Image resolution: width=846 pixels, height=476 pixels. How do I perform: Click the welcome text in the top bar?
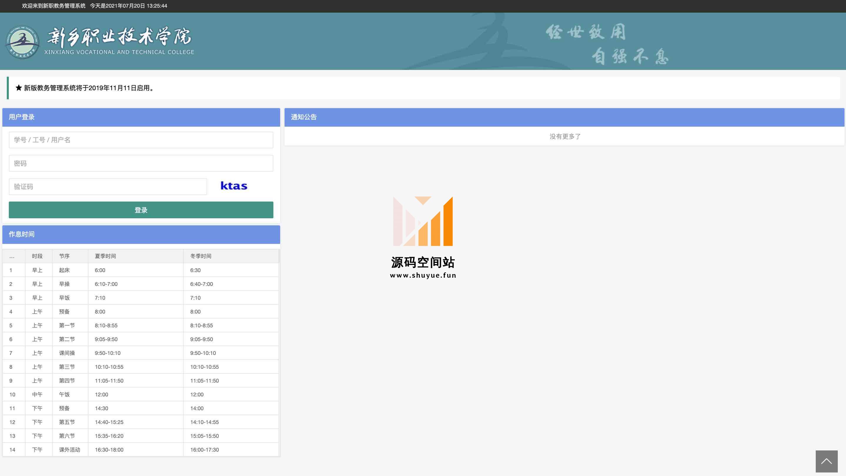pos(53,6)
